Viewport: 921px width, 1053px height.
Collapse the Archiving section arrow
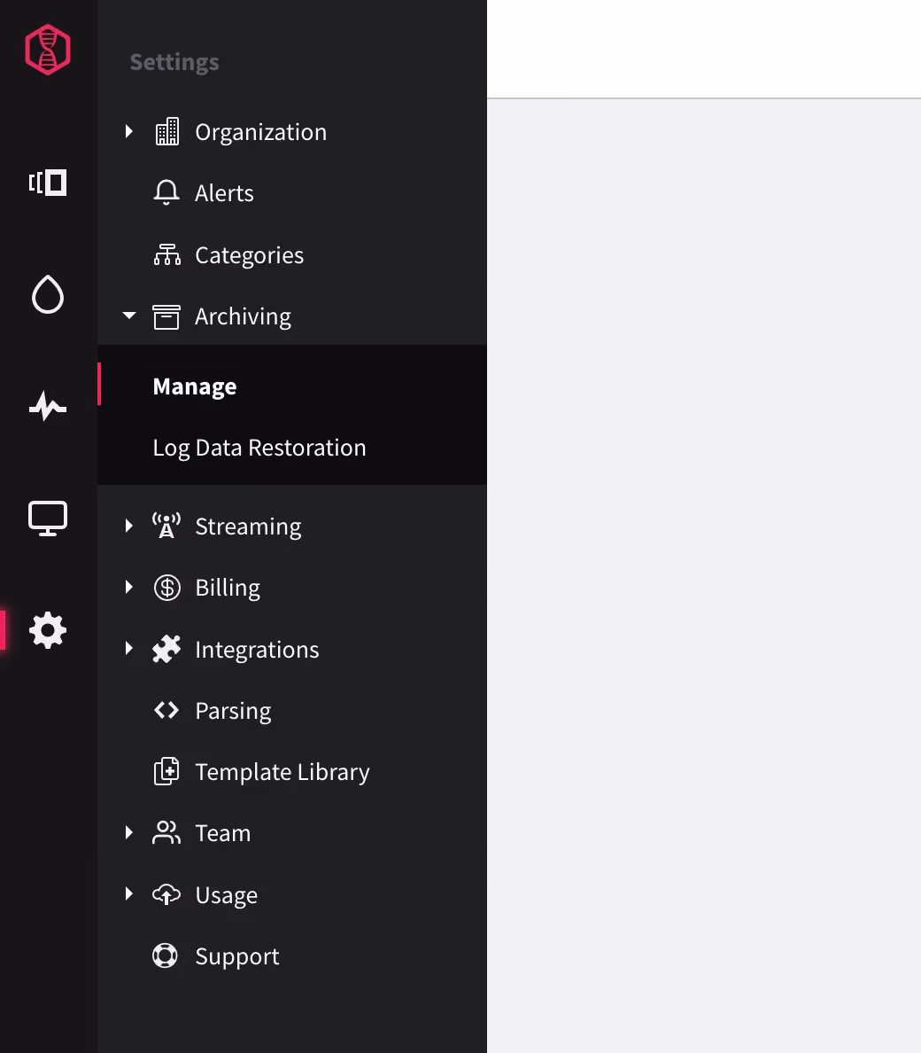pos(129,315)
